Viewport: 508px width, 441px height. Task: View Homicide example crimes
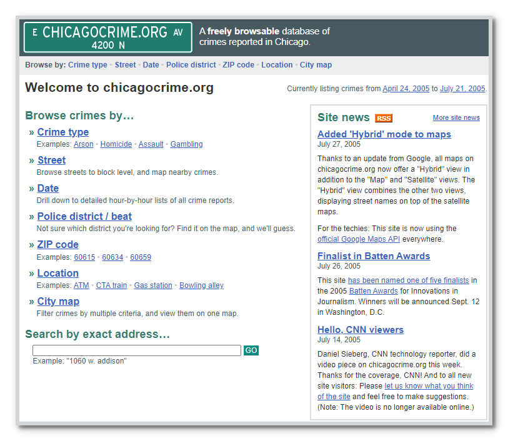[x=116, y=144]
